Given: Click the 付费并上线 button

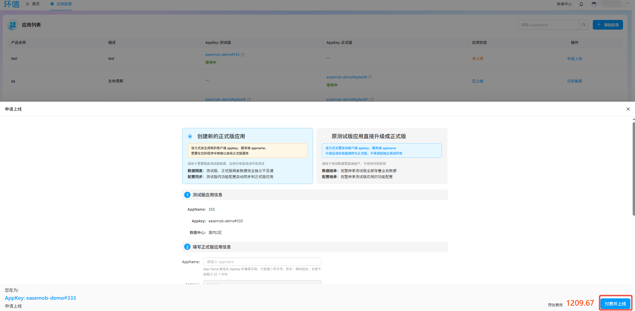Looking at the screenshot, I should 615,304.
